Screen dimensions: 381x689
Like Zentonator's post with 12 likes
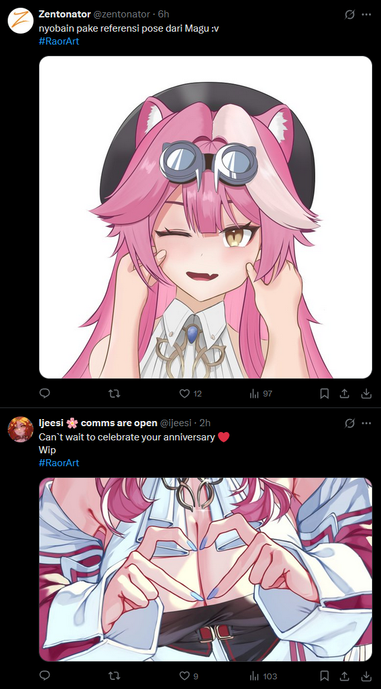(191, 393)
